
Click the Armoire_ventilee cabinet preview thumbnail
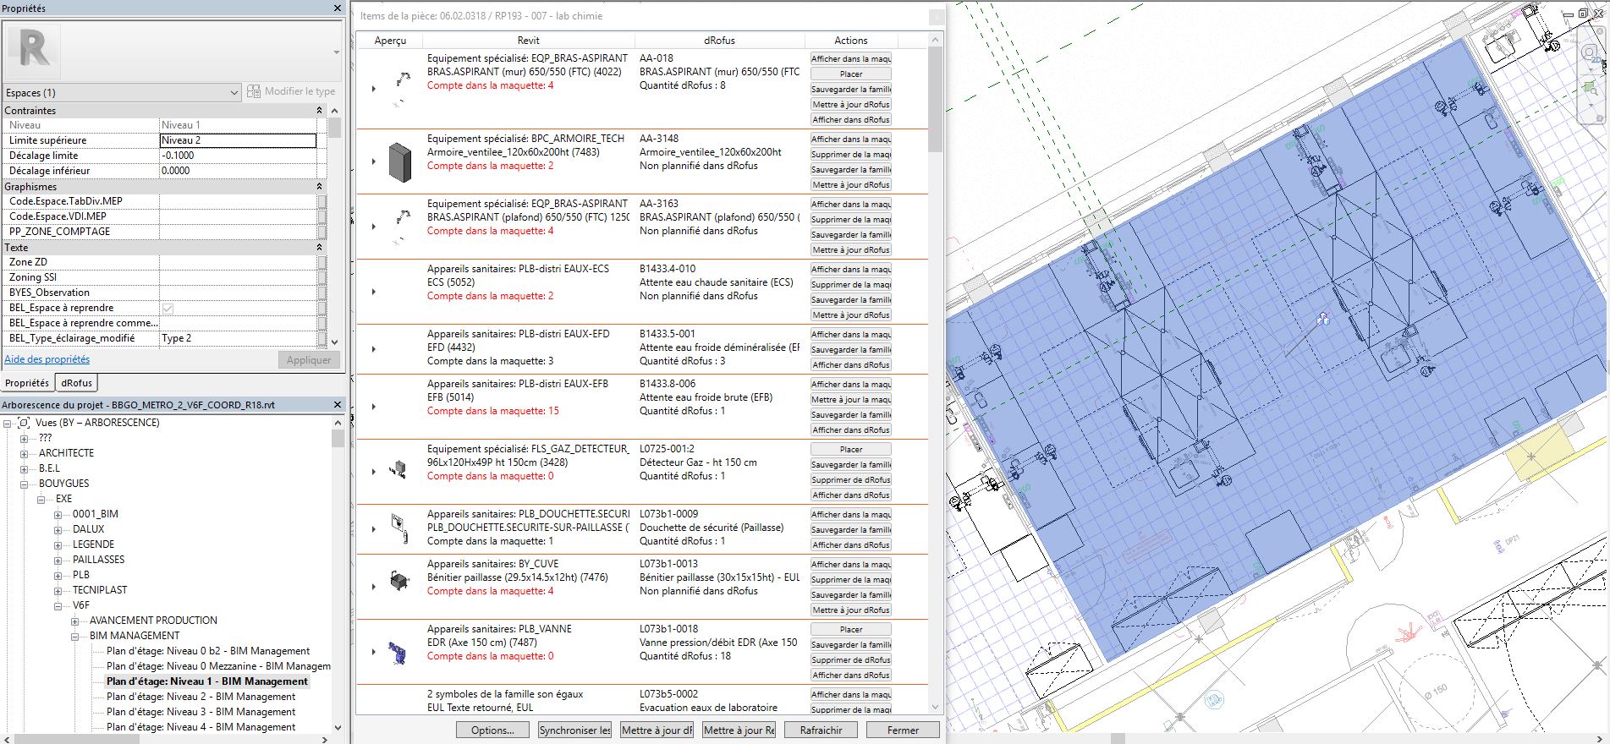[x=399, y=161]
